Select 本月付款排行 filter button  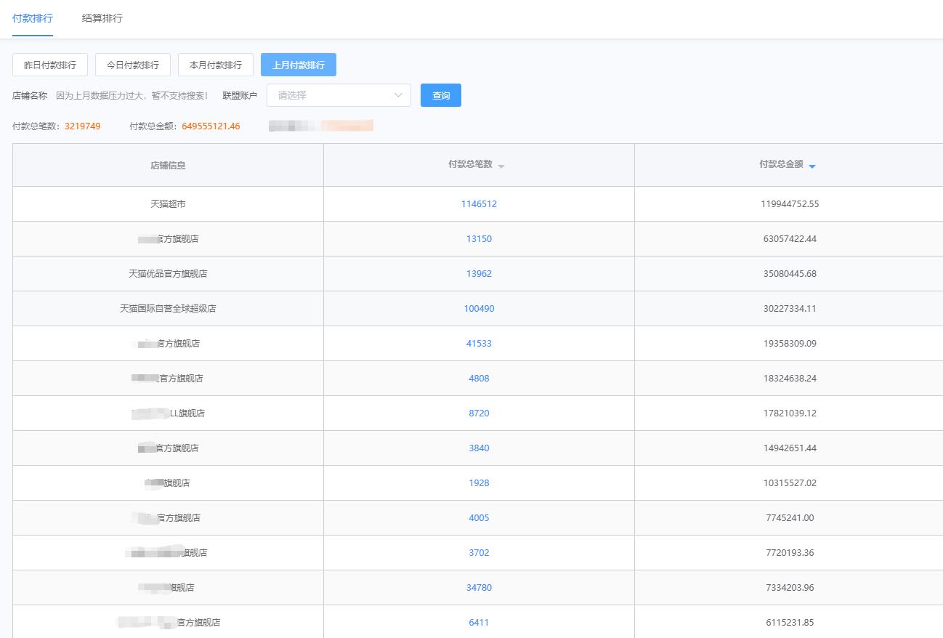pyautogui.click(x=216, y=65)
